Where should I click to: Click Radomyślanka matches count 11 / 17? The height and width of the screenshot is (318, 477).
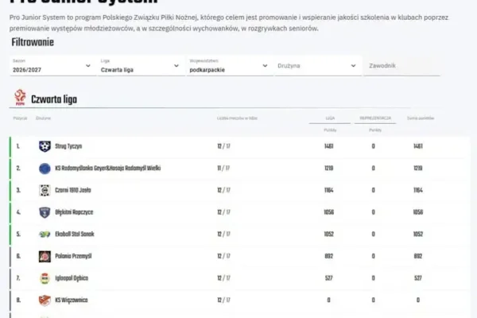223,169
